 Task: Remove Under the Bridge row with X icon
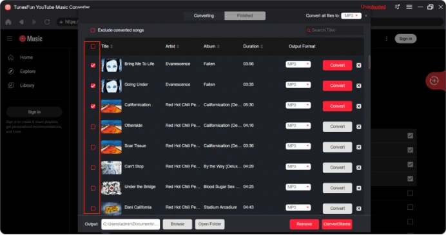point(359,188)
